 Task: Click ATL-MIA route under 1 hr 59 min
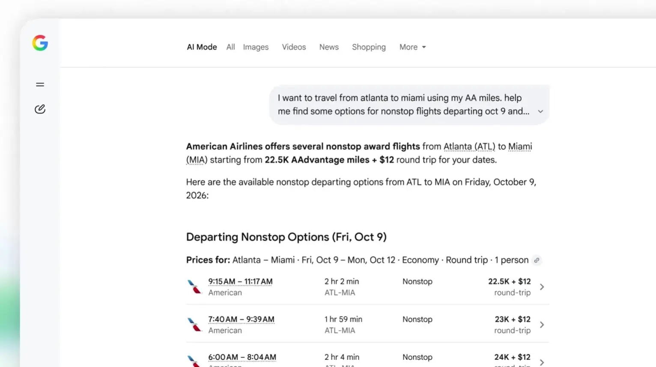(x=340, y=330)
